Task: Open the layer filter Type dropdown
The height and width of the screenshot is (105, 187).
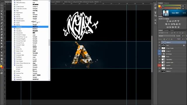Action: pos(163,33)
